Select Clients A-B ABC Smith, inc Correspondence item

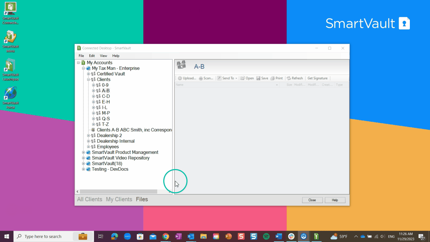click(134, 130)
